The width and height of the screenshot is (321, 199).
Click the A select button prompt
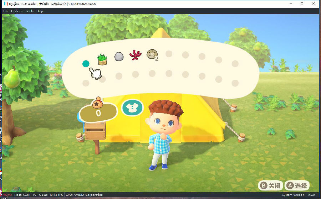[x=297, y=185]
